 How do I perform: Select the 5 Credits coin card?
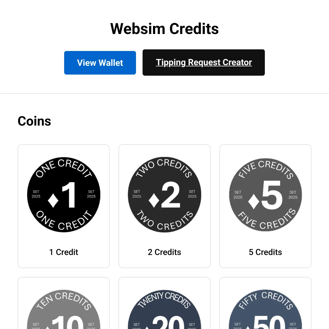[x=265, y=206]
